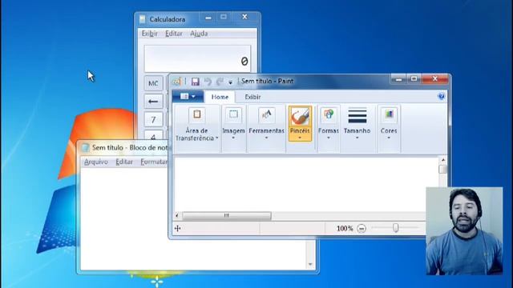Image resolution: width=513 pixels, height=288 pixels.
Task: Click the MC memory clear button in Calculadora
Action: [153, 83]
